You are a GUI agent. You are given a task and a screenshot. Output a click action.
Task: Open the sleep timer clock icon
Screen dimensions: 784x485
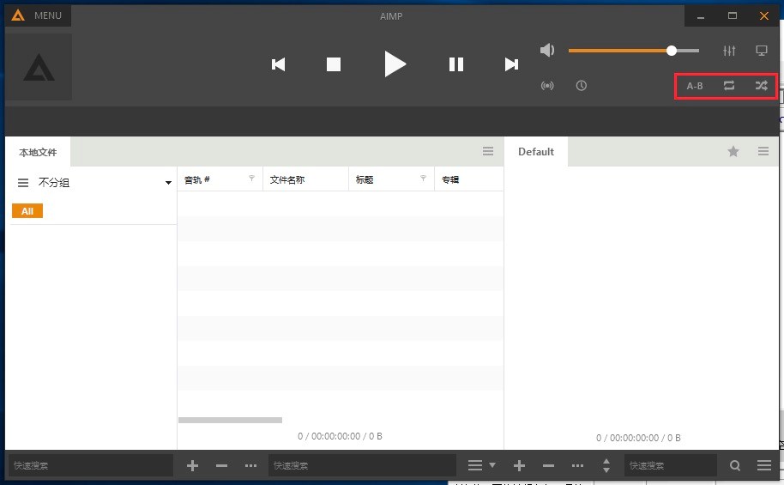(581, 86)
